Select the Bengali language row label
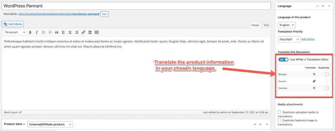The width and height of the screenshot is (335, 131). [x=282, y=74]
